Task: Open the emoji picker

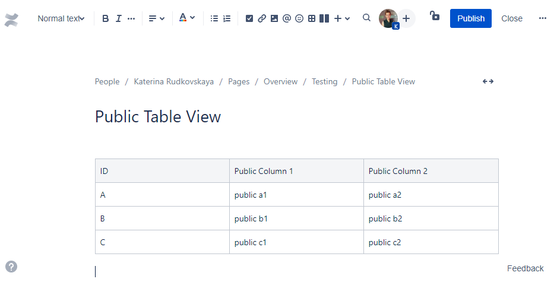Action: click(x=299, y=18)
